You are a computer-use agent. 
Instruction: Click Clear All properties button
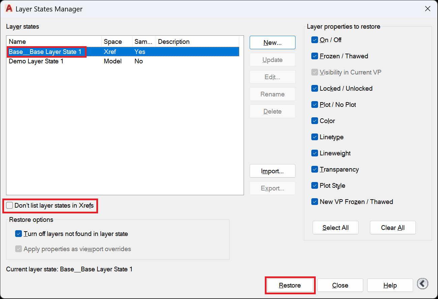pos(393,228)
